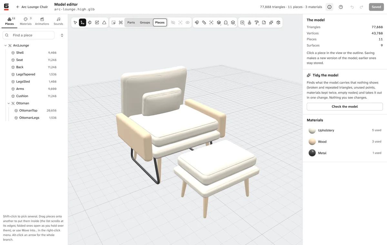387x245 pixels.
Task: Open the ghost display options
Action: (x=226, y=23)
